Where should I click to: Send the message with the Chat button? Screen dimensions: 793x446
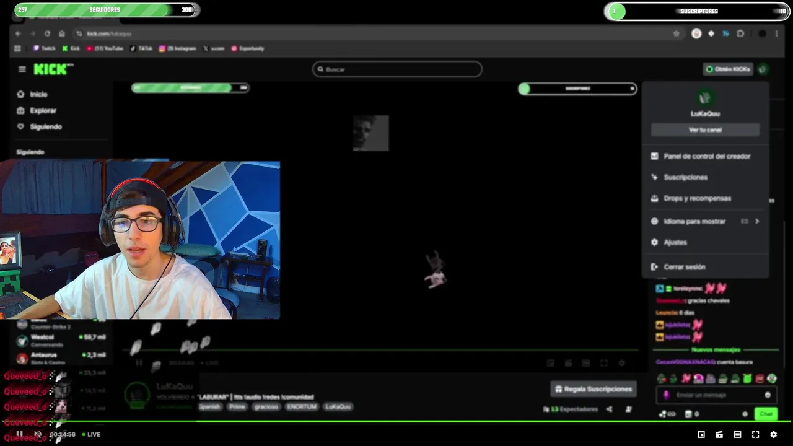[x=766, y=414]
